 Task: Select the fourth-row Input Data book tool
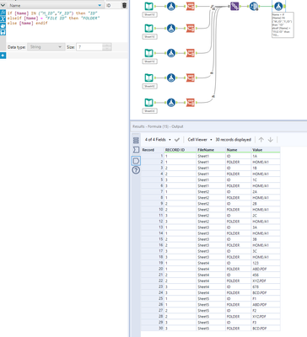149,78
